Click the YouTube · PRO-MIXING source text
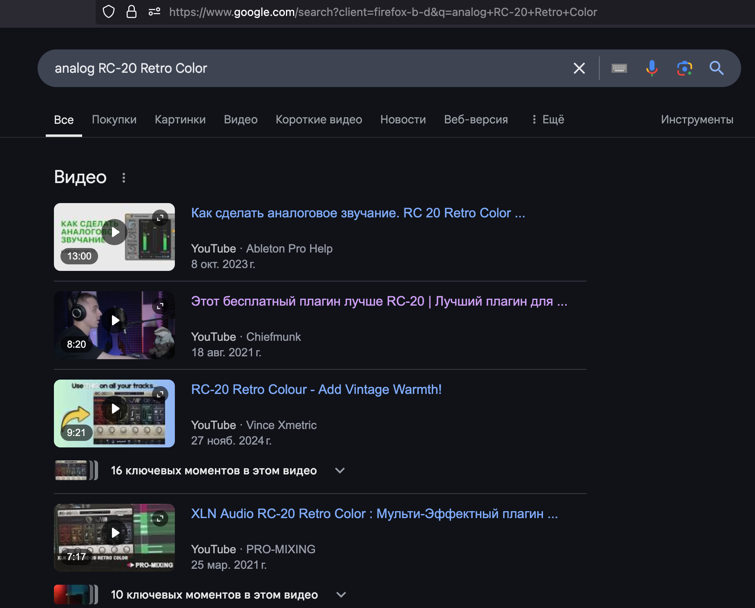This screenshot has height=608, width=755. [253, 550]
